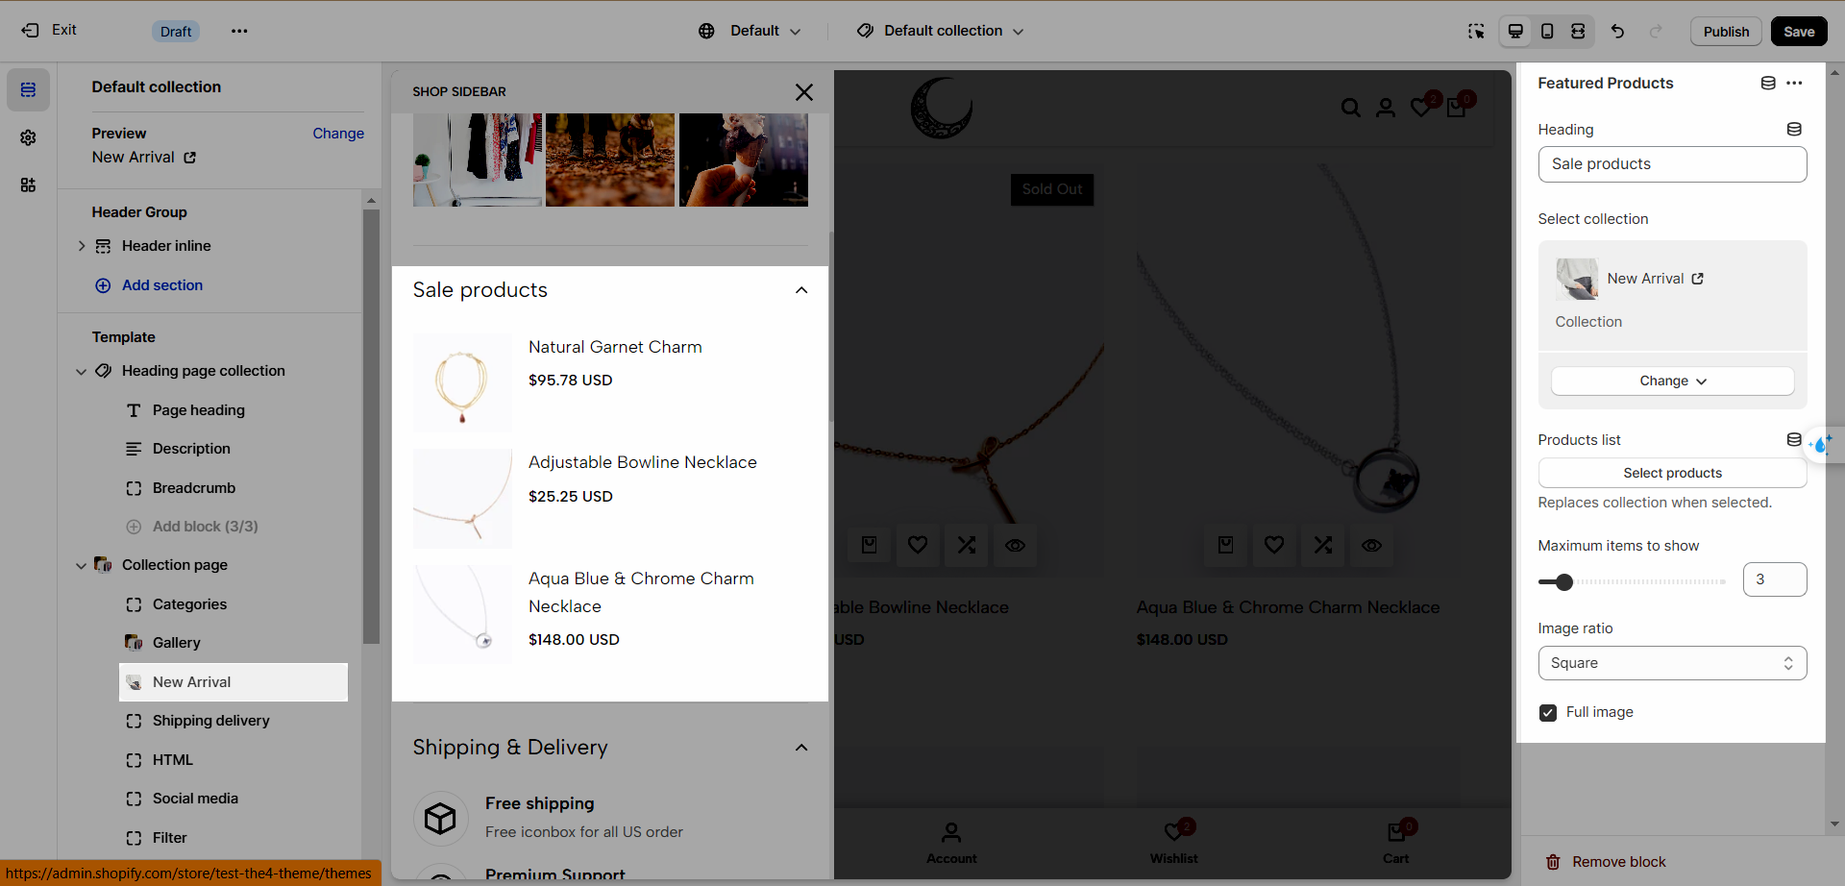The height and width of the screenshot is (886, 1845).
Task: Open Wishlist in bottom mobile bar
Action: pos(1173,842)
